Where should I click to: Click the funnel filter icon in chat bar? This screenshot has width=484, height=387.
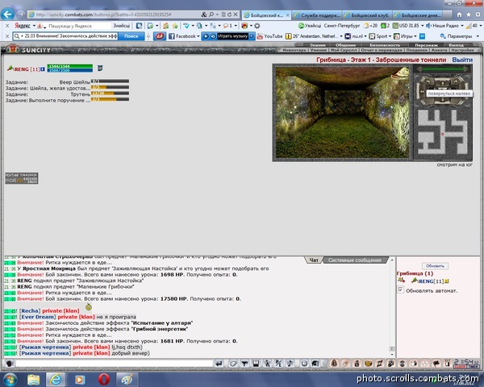click(244, 364)
